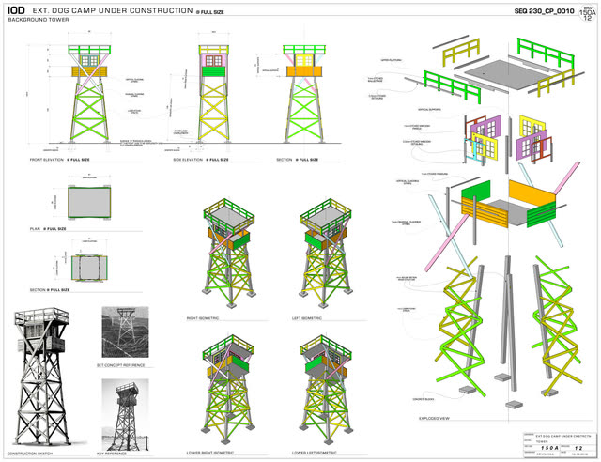Select the small horizontal section drawing with green sides

tap(89, 268)
